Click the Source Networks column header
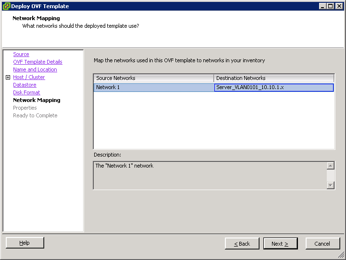346x260 pixels. tap(154, 78)
